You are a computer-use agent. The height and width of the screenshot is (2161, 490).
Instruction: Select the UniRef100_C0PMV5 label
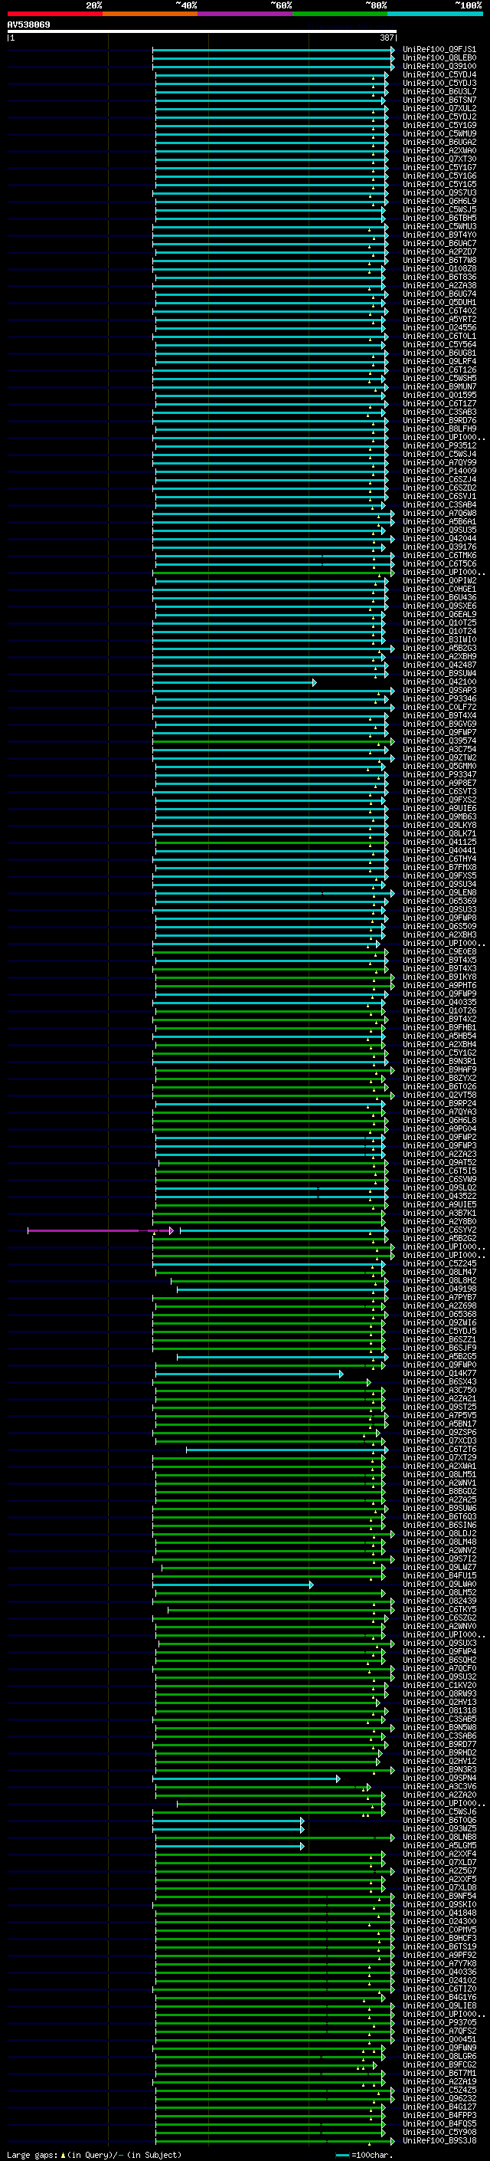pos(439,1930)
